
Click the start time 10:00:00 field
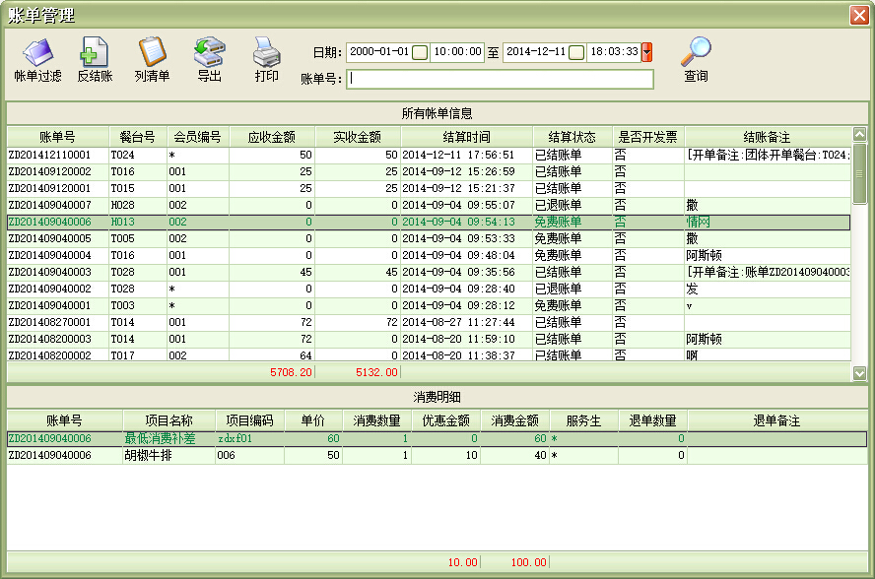click(456, 52)
